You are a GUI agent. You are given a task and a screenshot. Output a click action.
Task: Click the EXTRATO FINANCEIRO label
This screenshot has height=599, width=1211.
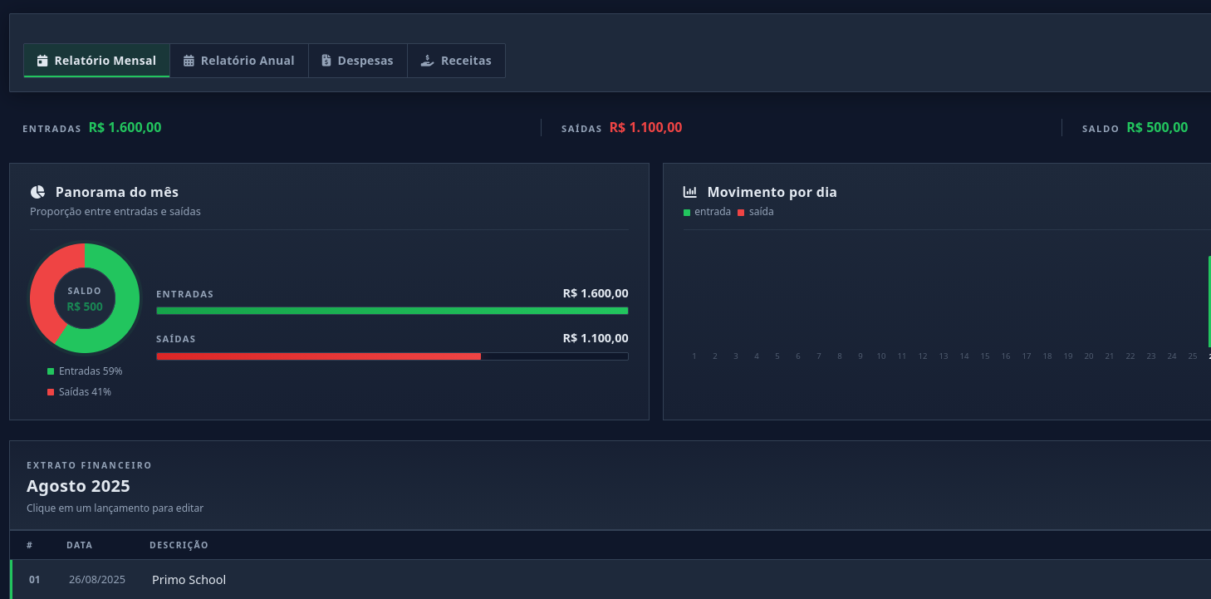pyautogui.click(x=89, y=465)
